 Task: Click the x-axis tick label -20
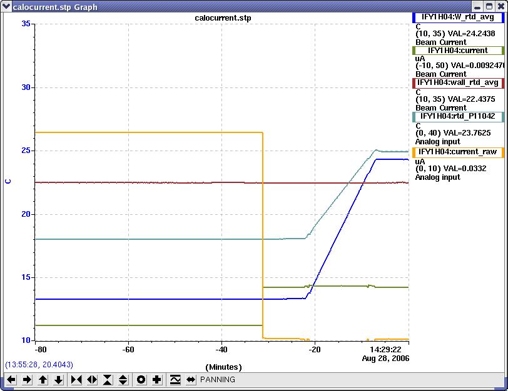[314, 350]
